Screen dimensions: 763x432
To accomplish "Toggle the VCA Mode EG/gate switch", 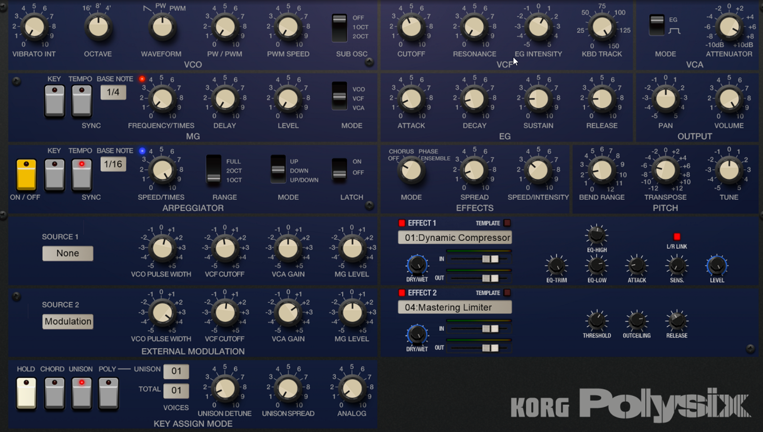I will 657,25.
